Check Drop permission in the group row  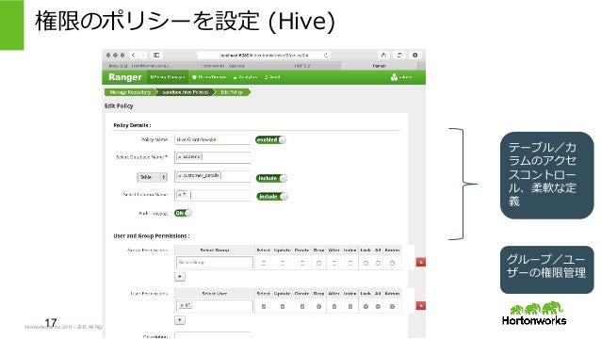coord(318,263)
